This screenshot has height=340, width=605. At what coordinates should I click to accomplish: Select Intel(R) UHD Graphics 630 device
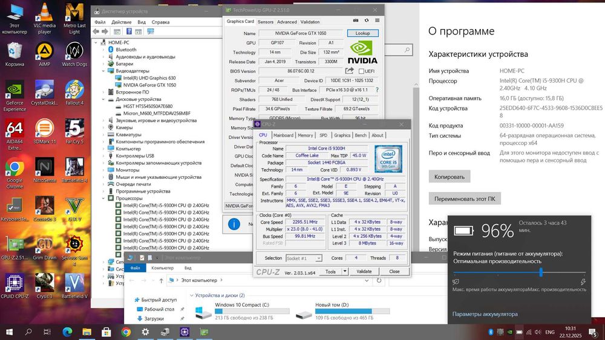[149, 78]
